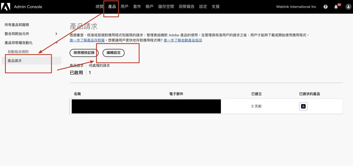
Task: Click the 3 天前 table cell
Action: click(x=256, y=106)
